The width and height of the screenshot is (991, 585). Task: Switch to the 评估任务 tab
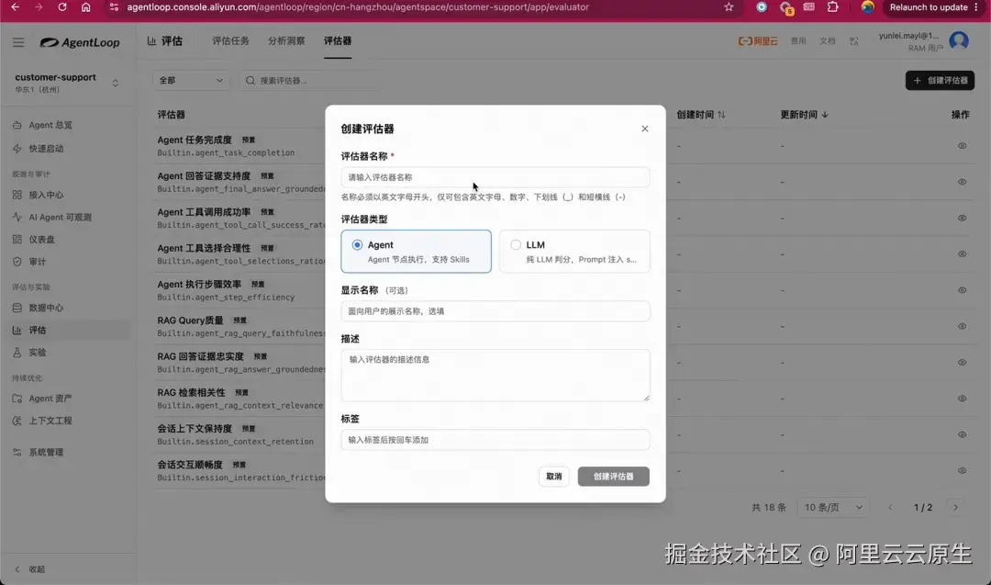point(230,41)
